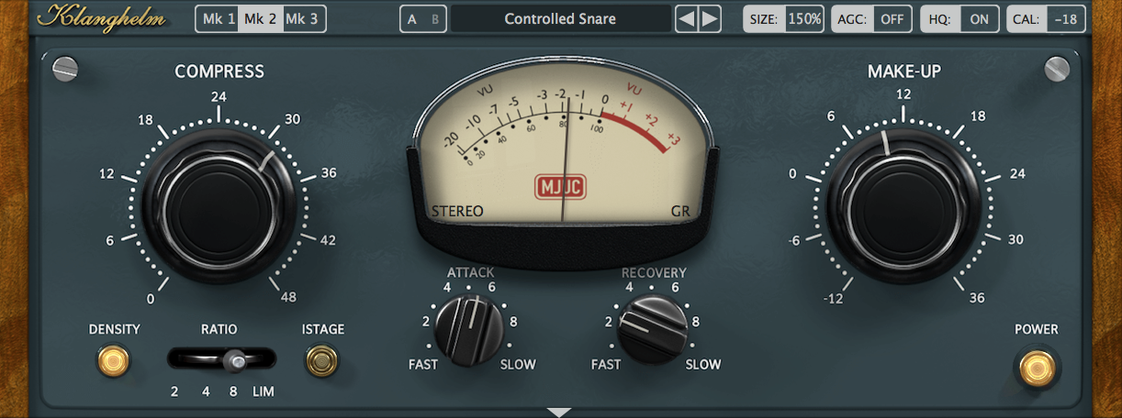Image resolution: width=1122 pixels, height=418 pixels.
Task: Click the 36 mark on the MAKE-UP dial
Action: click(977, 297)
